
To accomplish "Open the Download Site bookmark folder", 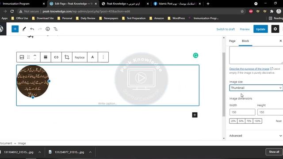I will pyautogui.click(x=43, y=18).
